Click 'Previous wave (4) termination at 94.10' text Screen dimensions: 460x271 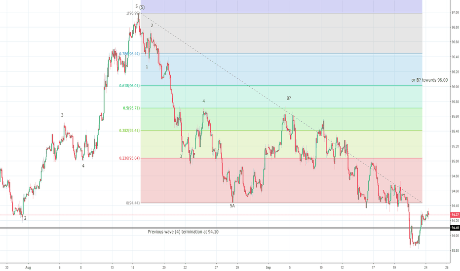183,232
